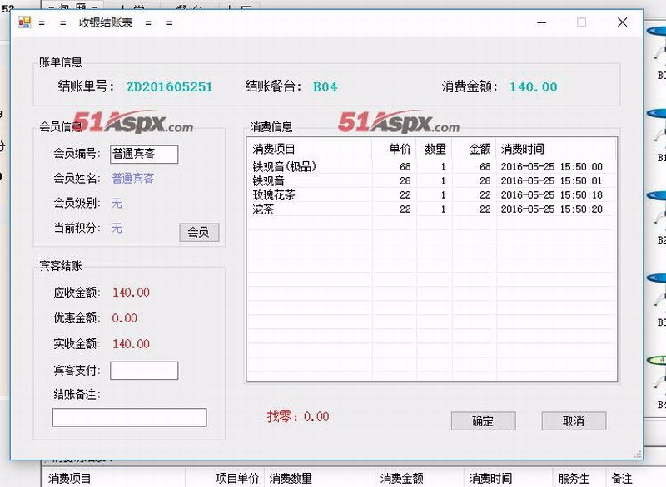Click the 单价 column header

[x=394, y=149]
